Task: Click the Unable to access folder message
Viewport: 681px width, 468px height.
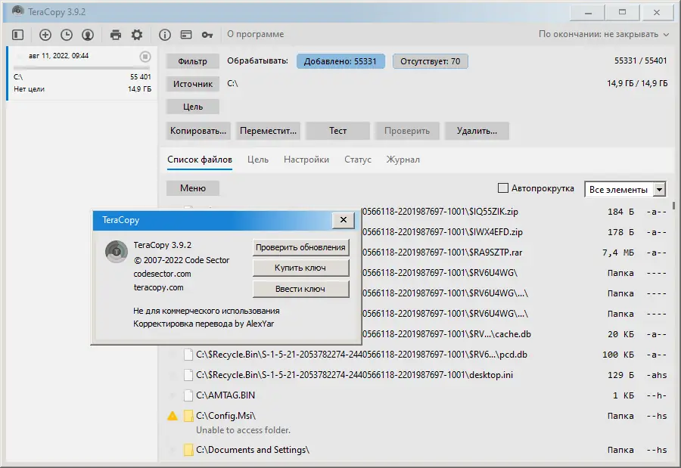Action: coord(243,430)
